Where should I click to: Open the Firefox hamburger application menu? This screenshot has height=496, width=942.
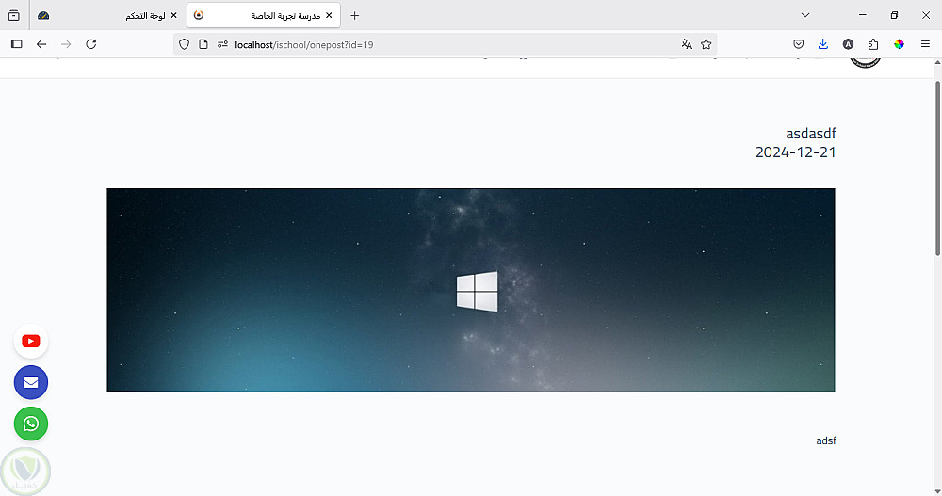point(925,44)
